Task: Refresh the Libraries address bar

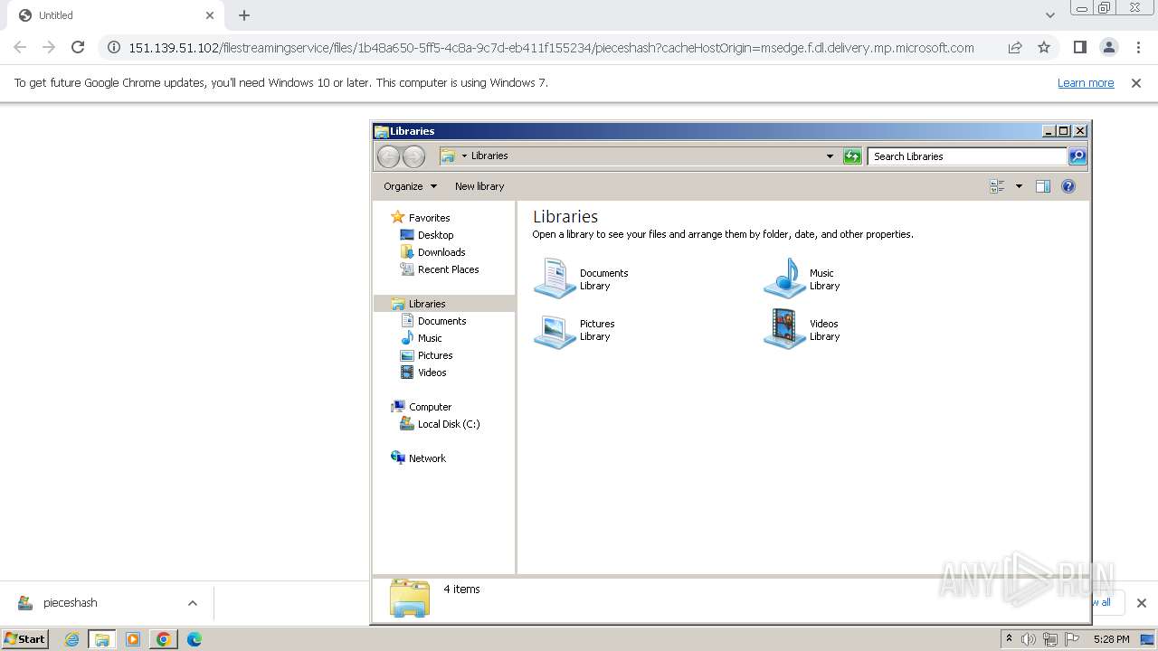Action: click(852, 156)
